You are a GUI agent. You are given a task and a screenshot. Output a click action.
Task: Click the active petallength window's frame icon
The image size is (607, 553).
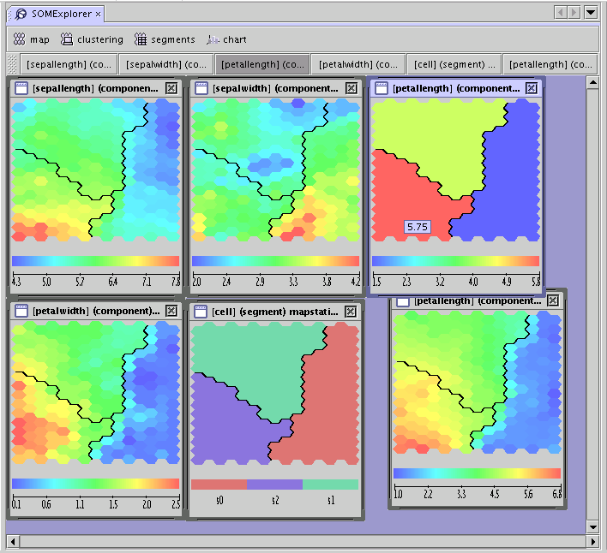382,88
